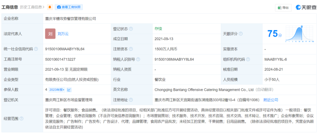Open 查看工商快照 snapshot button
Image resolution: width=319 pixels, height=137 pixels.
(x=69, y=7)
